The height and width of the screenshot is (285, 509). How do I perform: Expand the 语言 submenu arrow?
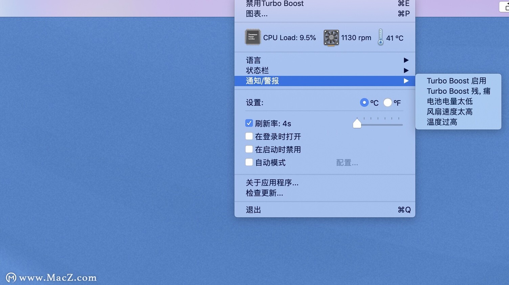tap(406, 60)
